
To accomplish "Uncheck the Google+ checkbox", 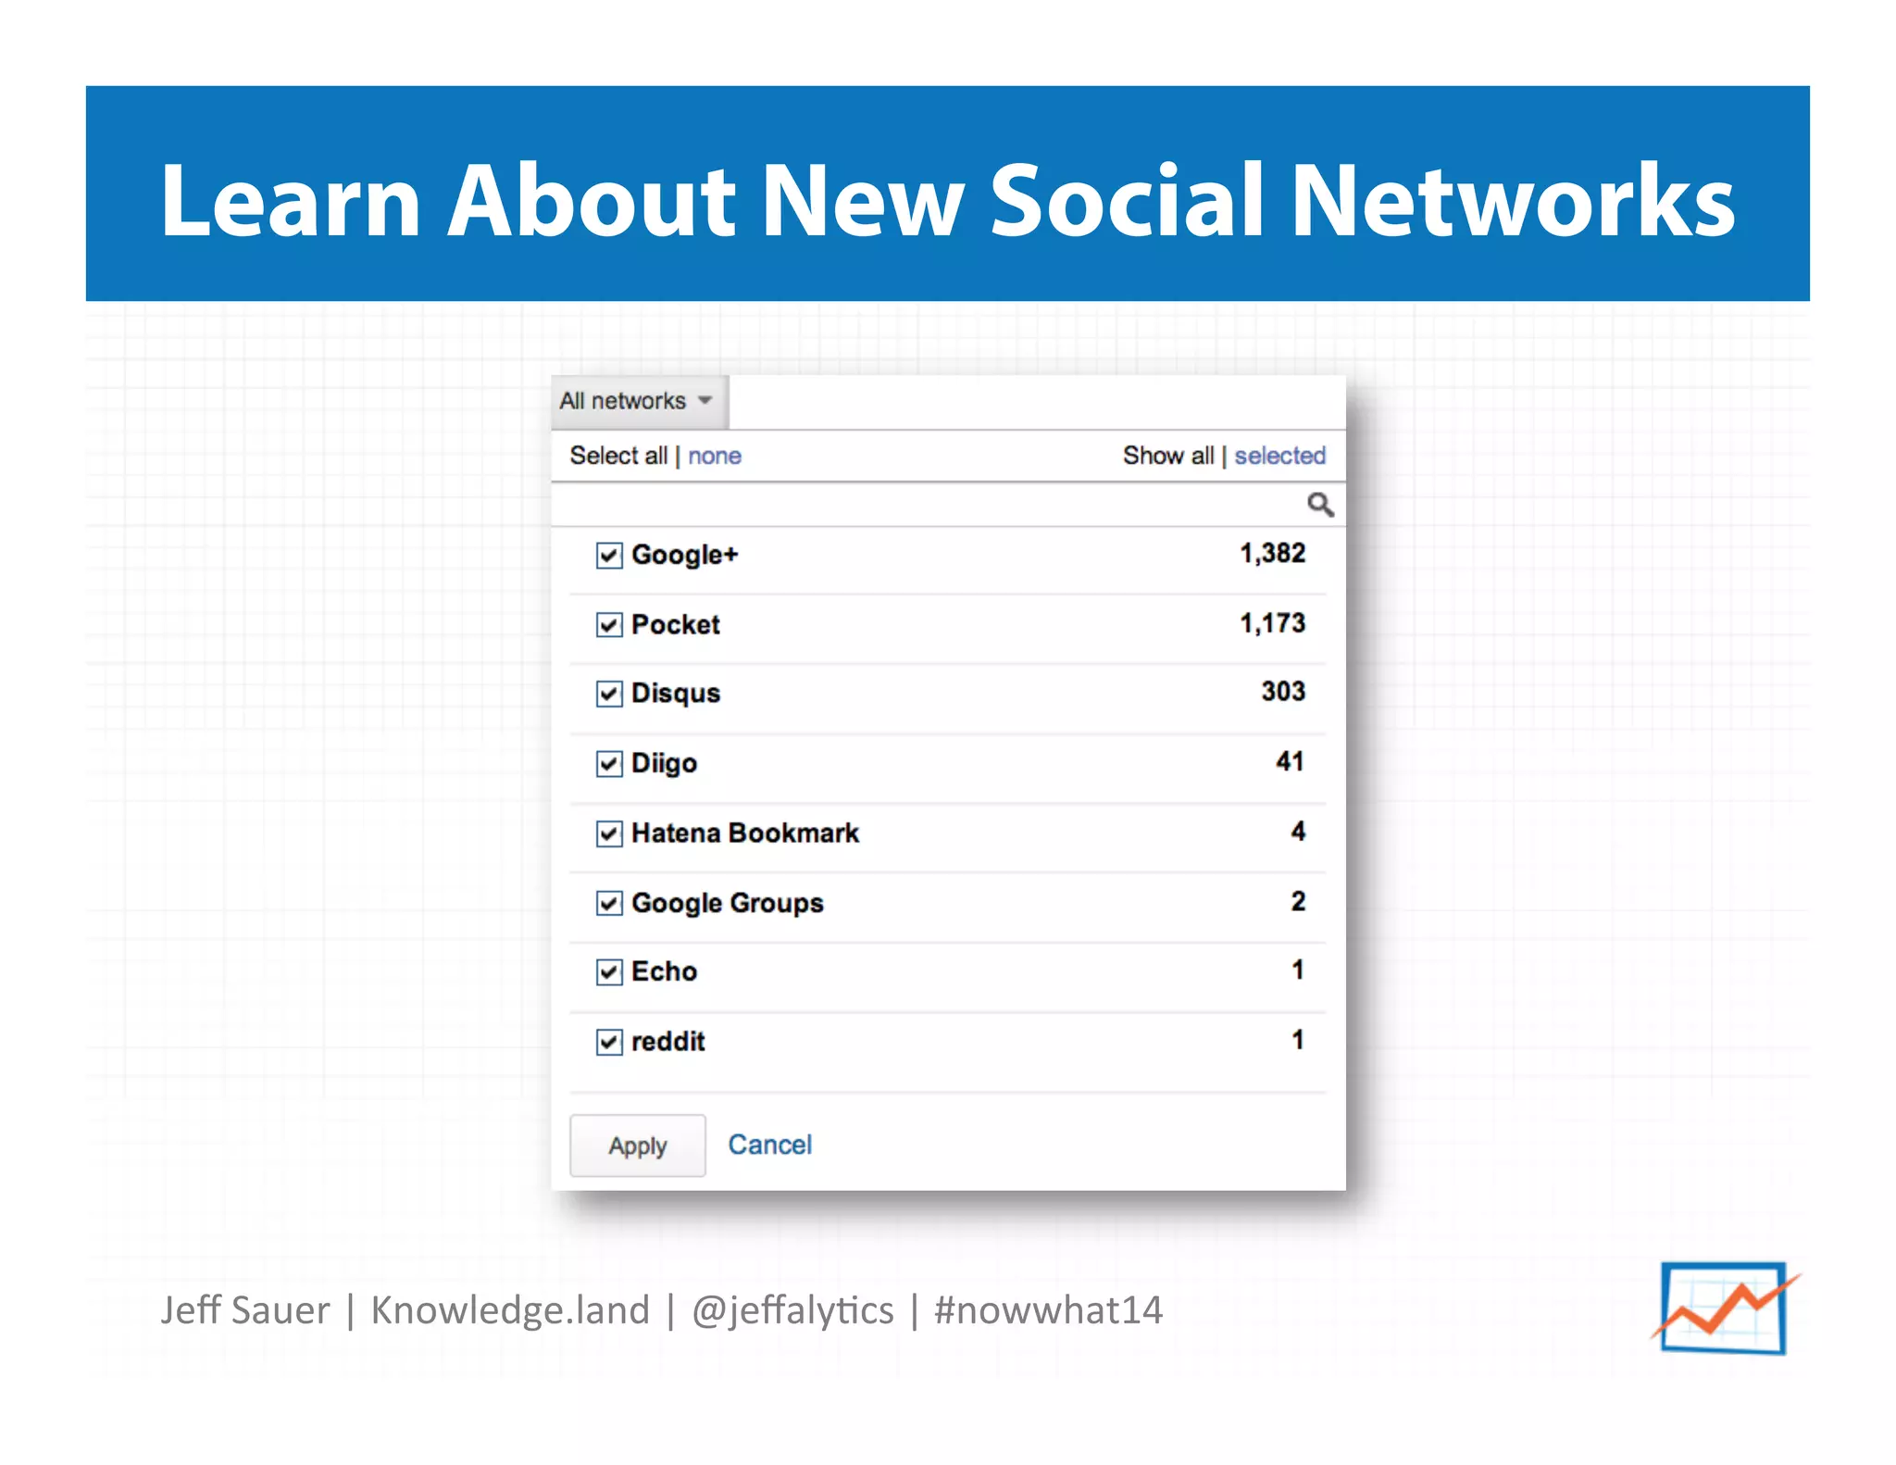I will pos(609,556).
